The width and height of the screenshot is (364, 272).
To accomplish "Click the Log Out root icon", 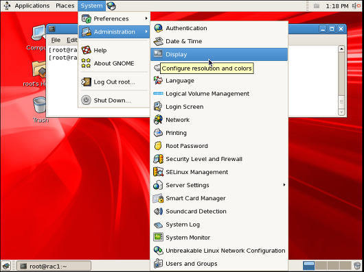I will (x=86, y=82).
